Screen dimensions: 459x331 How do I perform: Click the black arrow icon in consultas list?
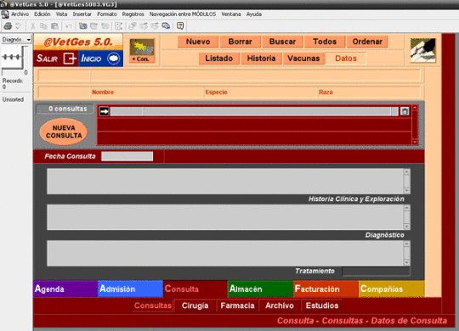(104, 111)
